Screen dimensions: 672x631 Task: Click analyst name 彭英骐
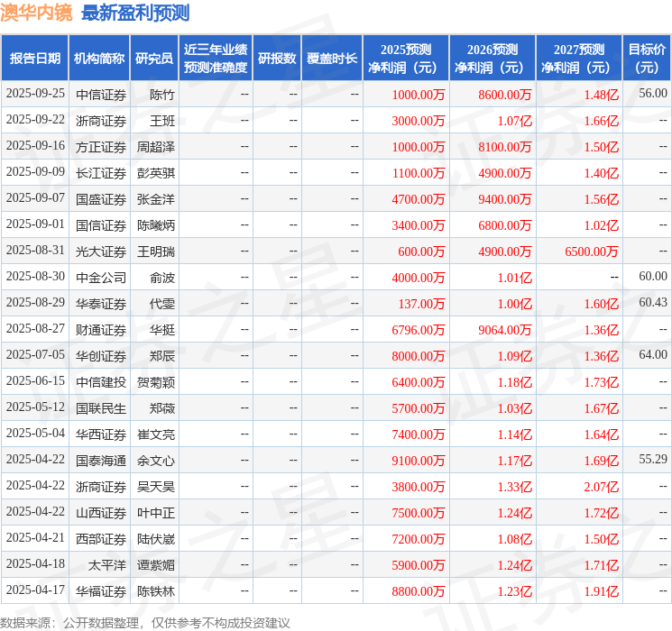[155, 173]
